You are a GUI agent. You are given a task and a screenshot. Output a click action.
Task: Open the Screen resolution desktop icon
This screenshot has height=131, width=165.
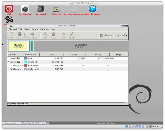74,9
